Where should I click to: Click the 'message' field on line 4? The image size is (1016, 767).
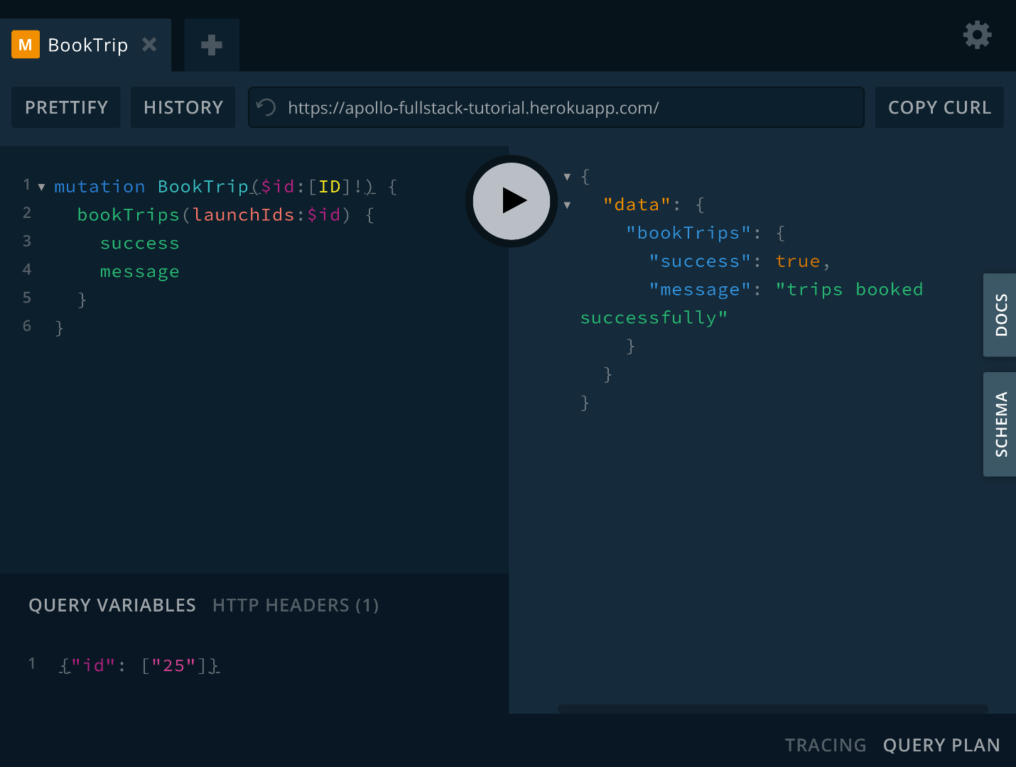[x=140, y=272]
